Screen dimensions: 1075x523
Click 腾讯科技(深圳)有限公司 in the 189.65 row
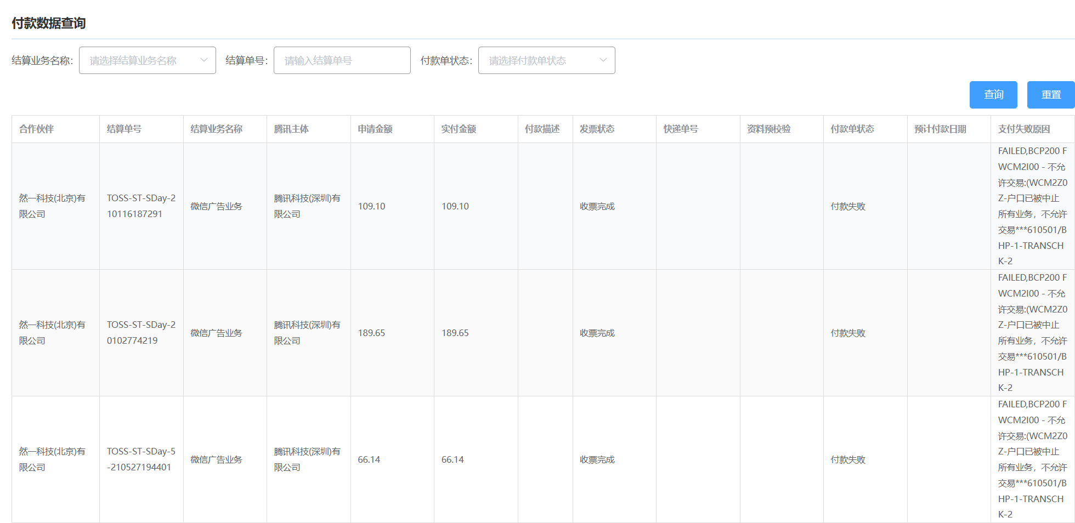click(x=307, y=333)
